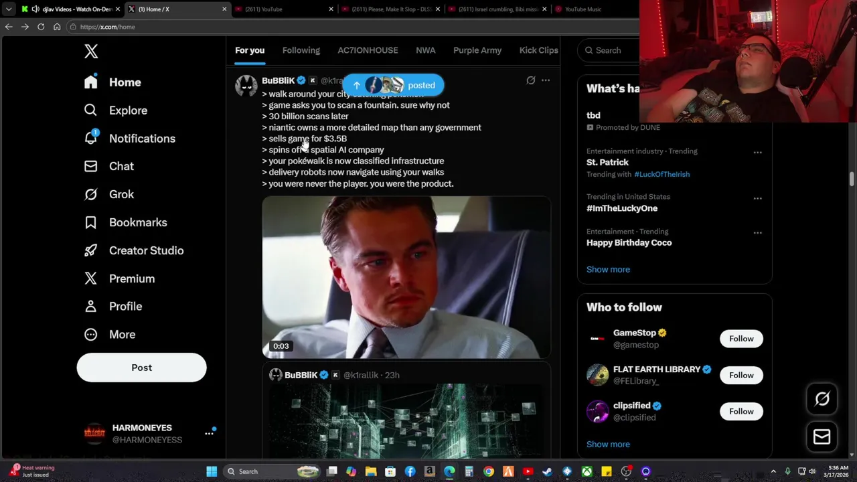The image size is (857, 482).
Task: Mute the djlav Videos tab audio
Action: pos(35,9)
